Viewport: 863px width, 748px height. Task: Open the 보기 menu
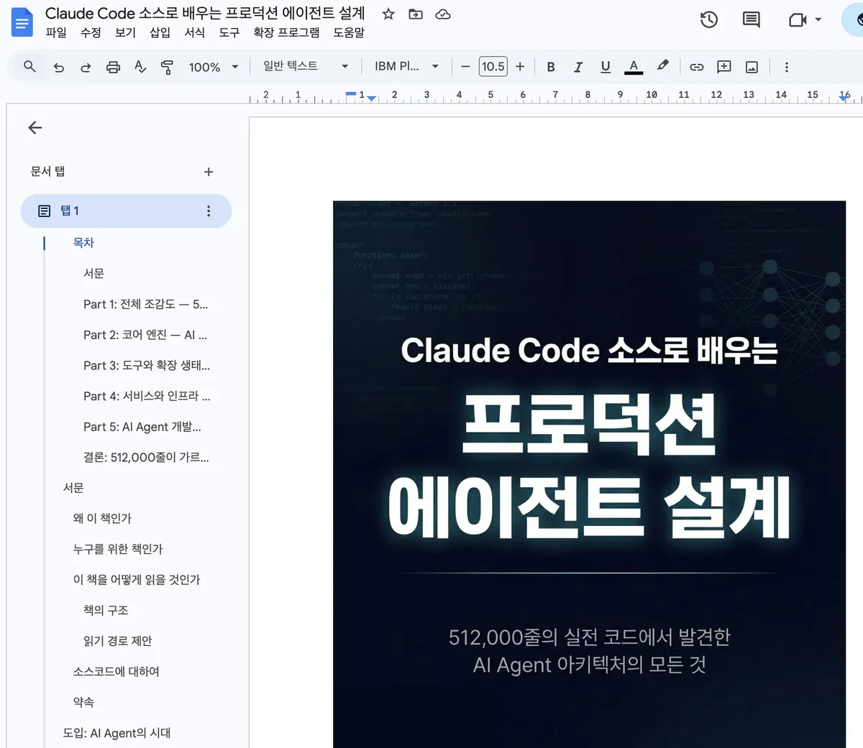pyautogui.click(x=125, y=32)
